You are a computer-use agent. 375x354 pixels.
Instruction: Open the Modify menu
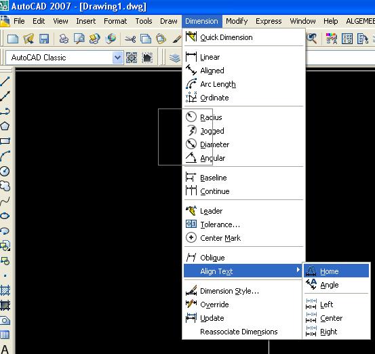[x=237, y=21]
